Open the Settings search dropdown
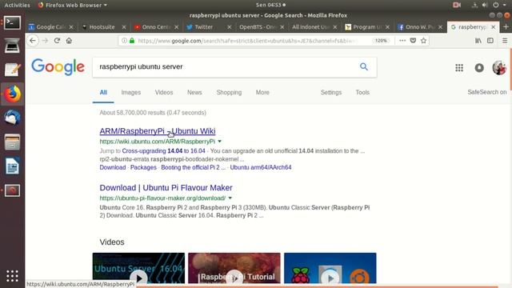 tap(330, 93)
